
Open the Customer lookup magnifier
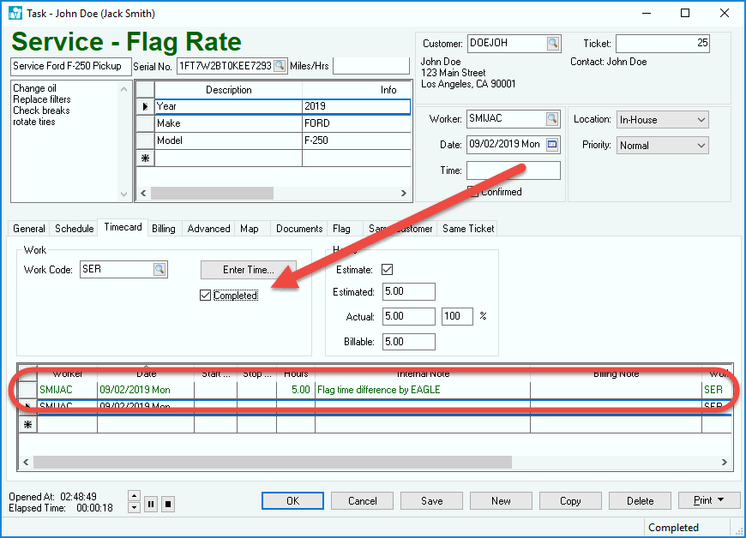(553, 44)
